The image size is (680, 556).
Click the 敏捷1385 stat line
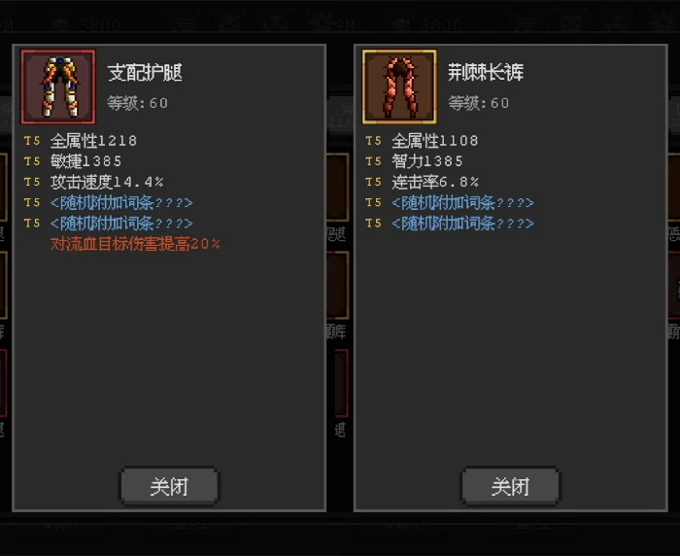85,161
